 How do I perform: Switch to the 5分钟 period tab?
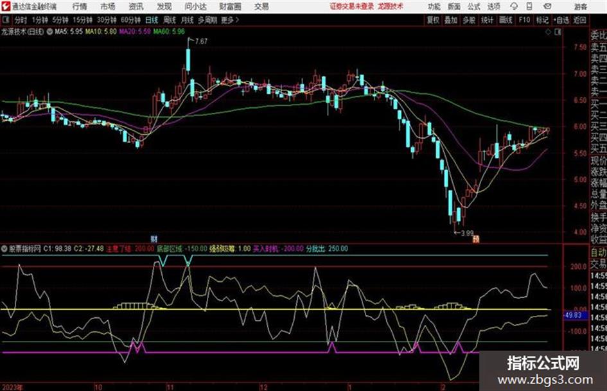point(60,20)
